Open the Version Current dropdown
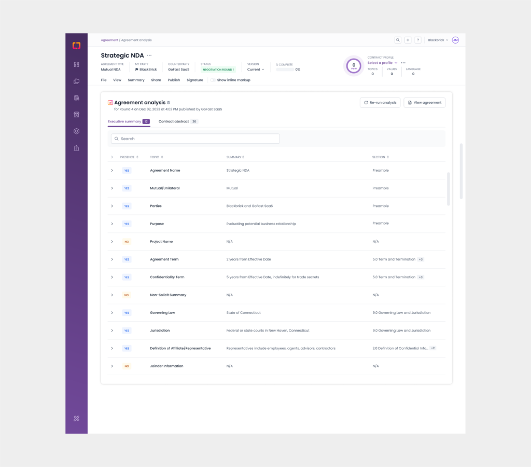531x467 pixels. [256, 70]
